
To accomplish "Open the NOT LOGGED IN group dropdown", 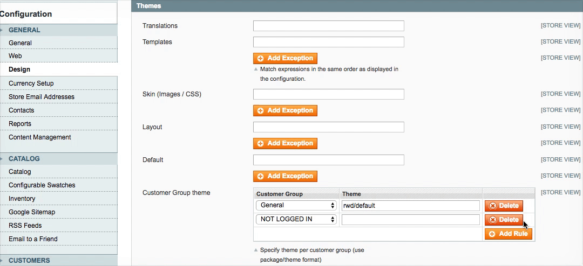I will click(x=296, y=219).
